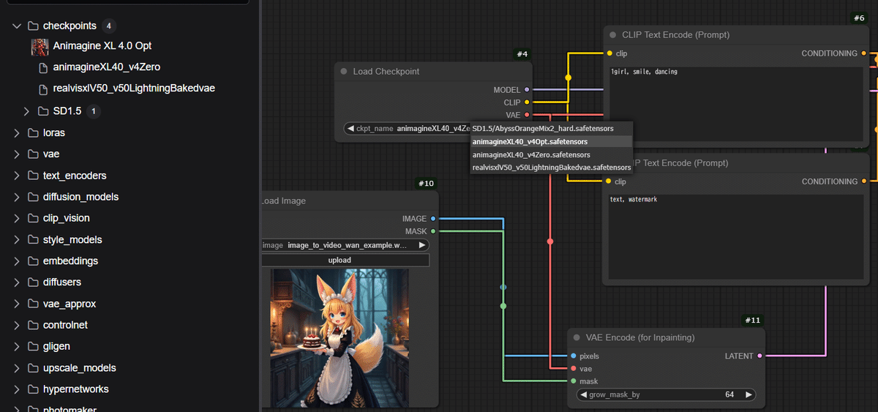Click the vae folder icon
The width and height of the screenshot is (878, 412).
click(x=33, y=154)
